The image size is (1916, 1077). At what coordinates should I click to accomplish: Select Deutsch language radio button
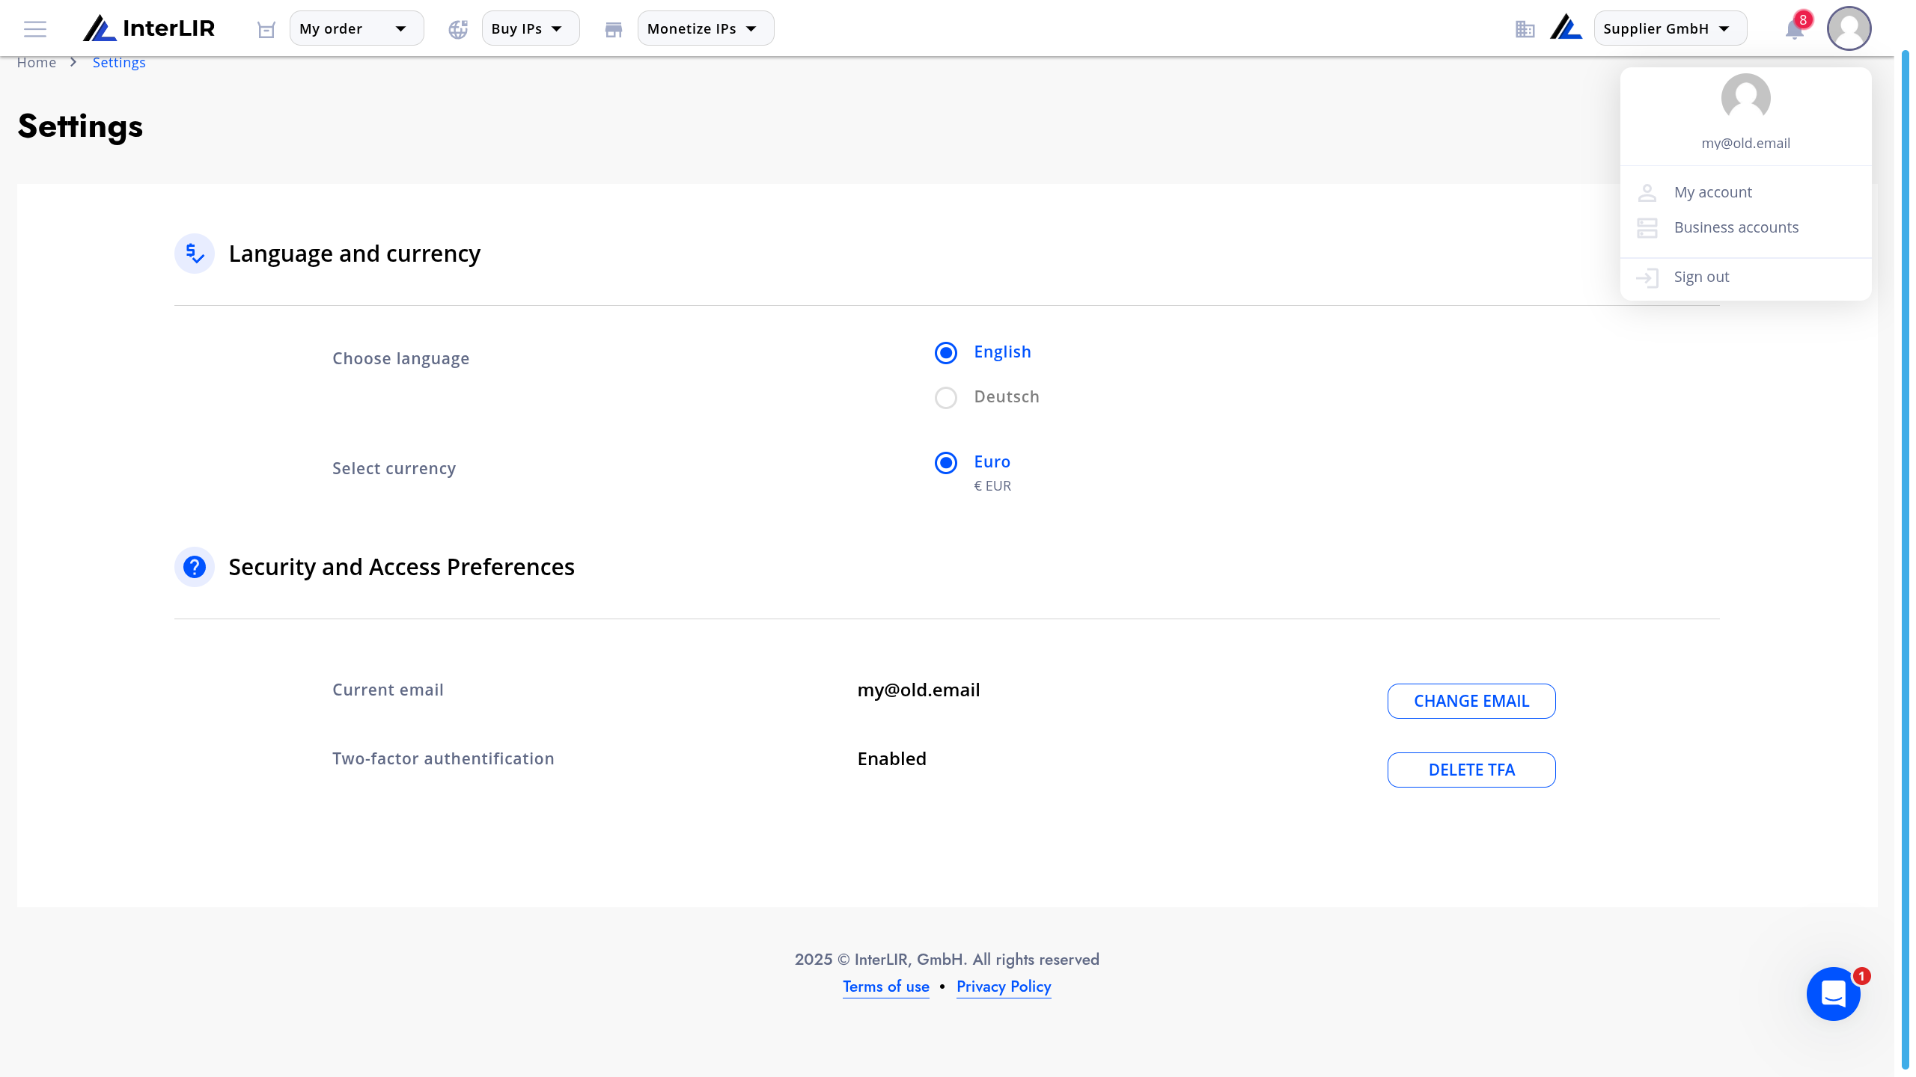coord(946,397)
